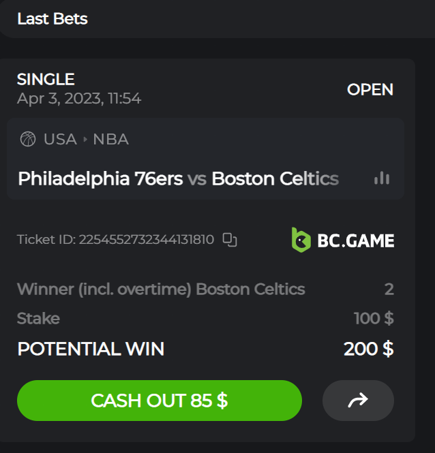Click the Winner (incl. overtime) Boston Celtics selection
The height and width of the screenshot is (453, 435).
(161, 289)
